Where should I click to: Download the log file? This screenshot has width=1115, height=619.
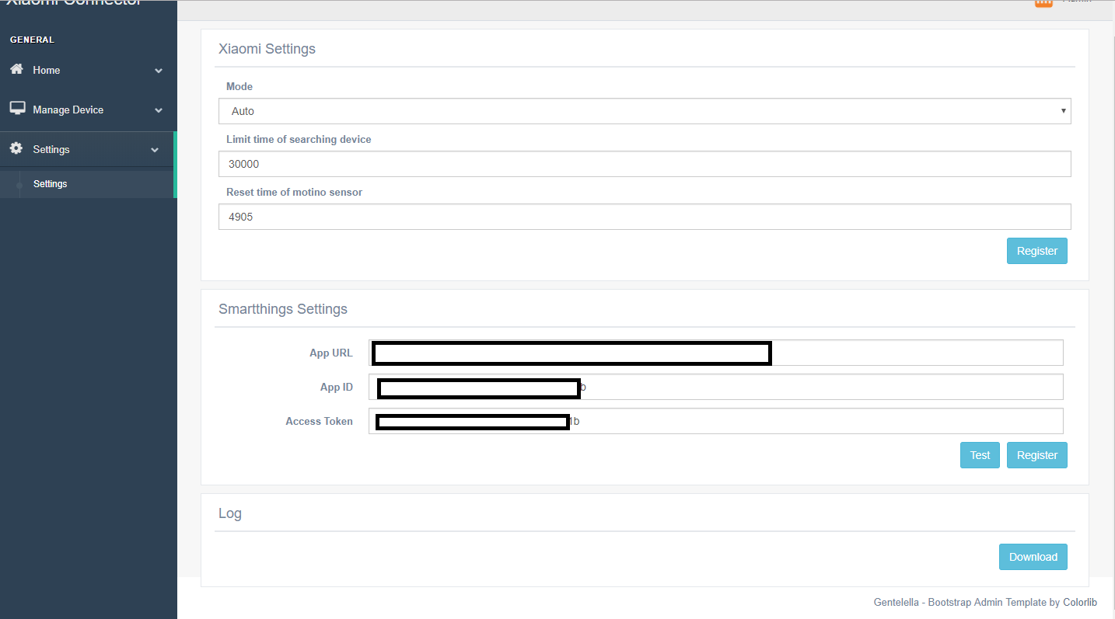(1033, 557)
